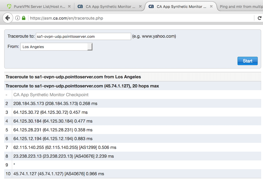Click the PureVPN tab favicon
The height and width of the screenshot is (180, 263).
click(x=9, y=6)
